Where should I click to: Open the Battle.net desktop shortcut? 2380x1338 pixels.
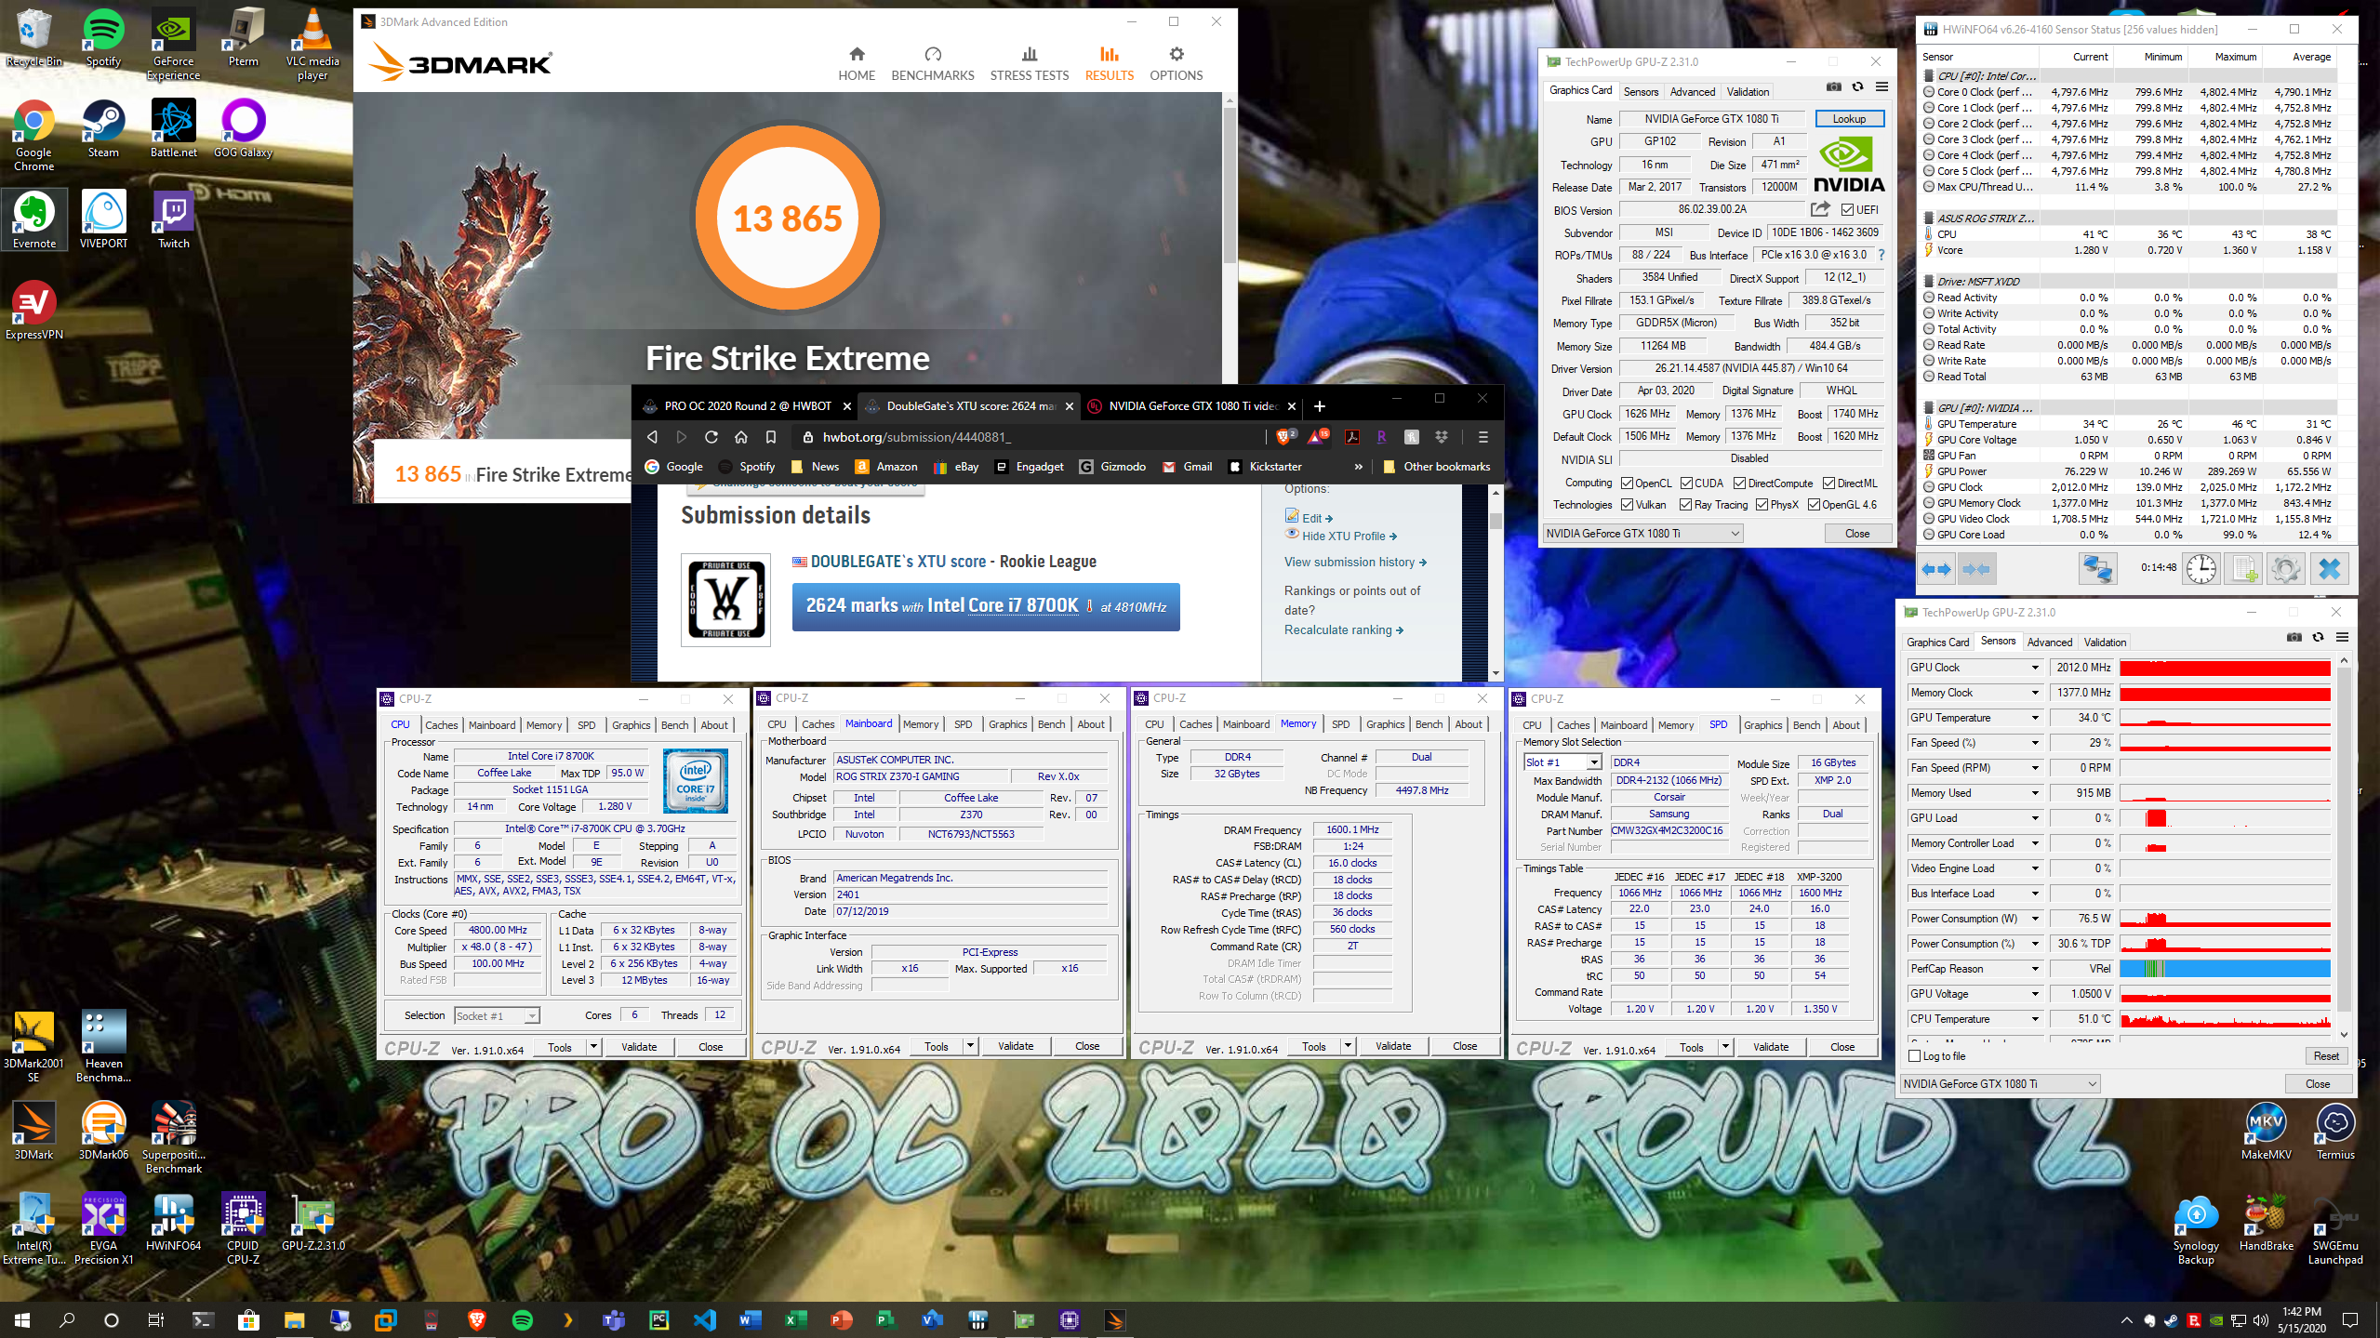pos(173,129)
